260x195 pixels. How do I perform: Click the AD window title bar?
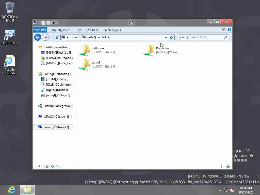132,23
